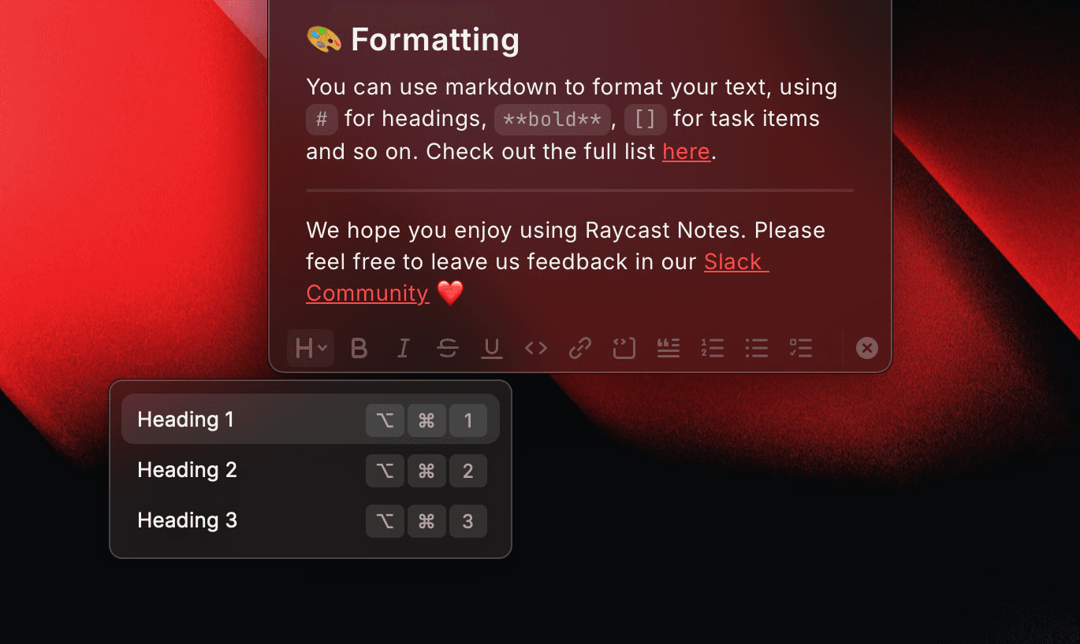1080x644 pixels.
Task: Open the heading style dropdown
Action: 309,348
